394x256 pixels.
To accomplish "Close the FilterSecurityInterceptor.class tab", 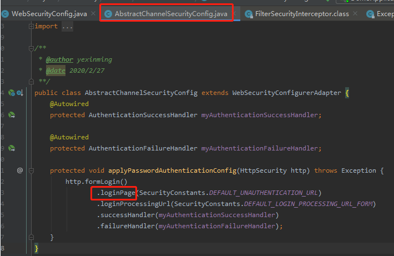I will point(355,13).
